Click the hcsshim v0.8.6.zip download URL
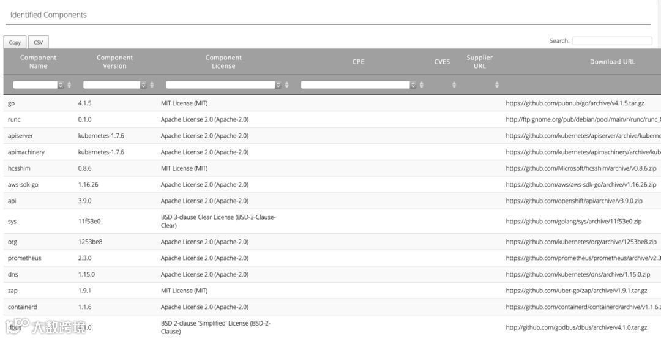This screenshot has width=661, height=339. pos(581,168)
